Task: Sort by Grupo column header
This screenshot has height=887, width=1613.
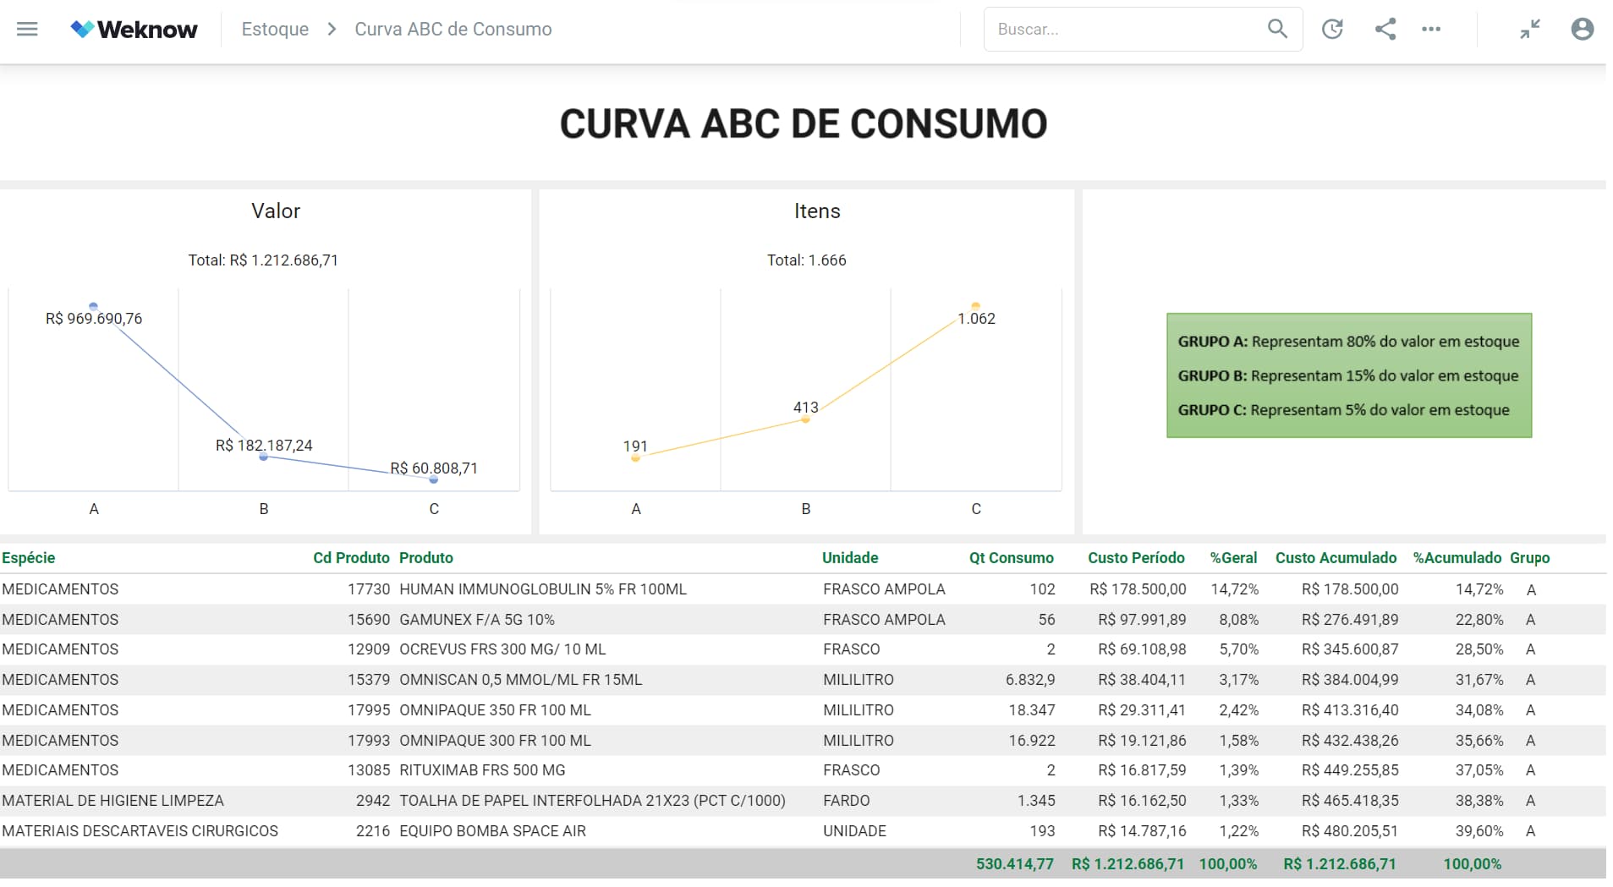Action: tap(1530, 558)
